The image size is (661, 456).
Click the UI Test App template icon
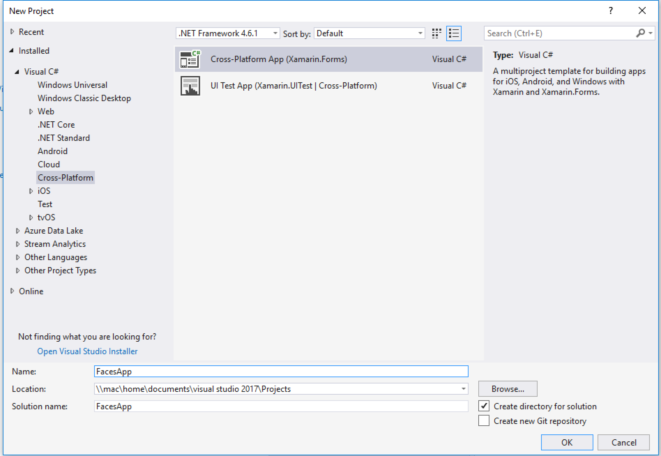click(x=190, y=86)
